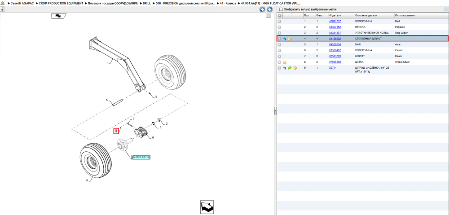449x215 pixels.
Task: Open part number 88714 link
Action: [x=333, y=68]
